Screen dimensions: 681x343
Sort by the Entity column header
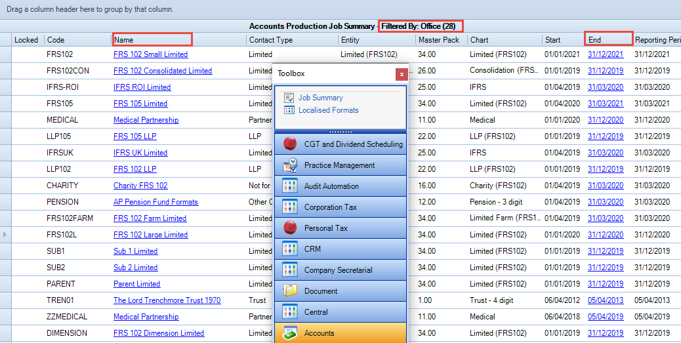[x=377, y=40]
